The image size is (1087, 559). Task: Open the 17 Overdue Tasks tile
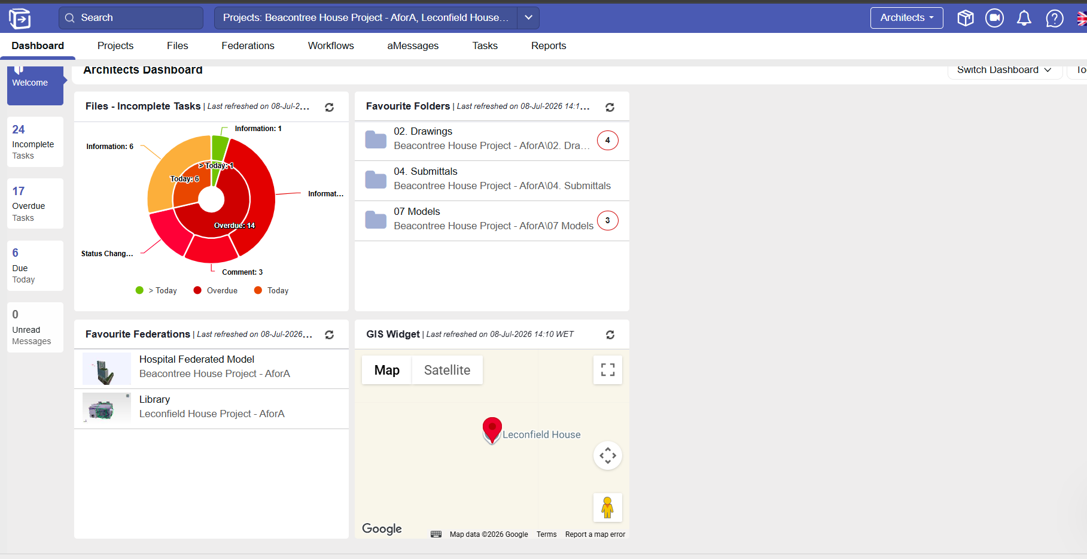tap(35, 203)
